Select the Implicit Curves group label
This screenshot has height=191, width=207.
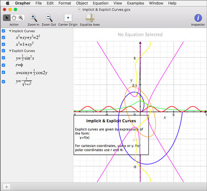click(x=23, y=31)
